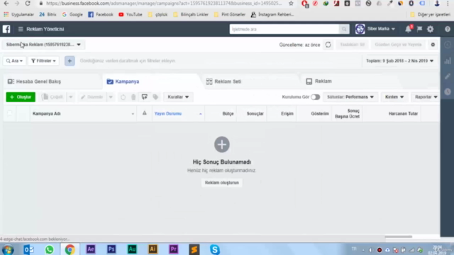Open Premiere Pro from the taskbar
Viewport: 454px width, 255px height.
(x=173, y=249)
